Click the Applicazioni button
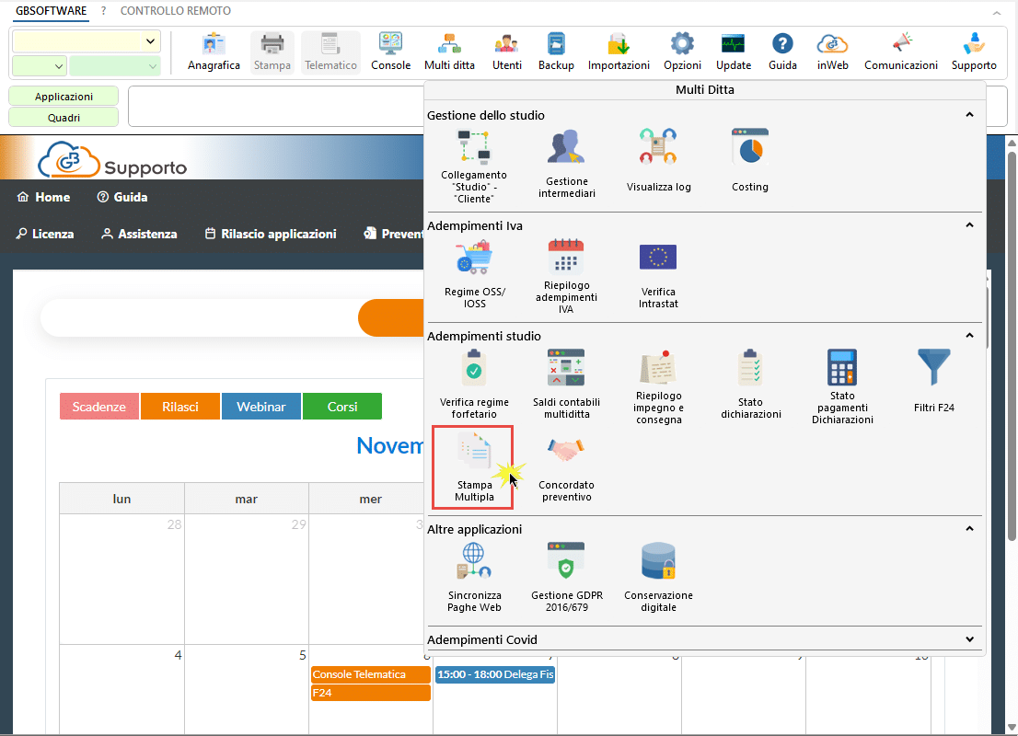 click(64, 97)
